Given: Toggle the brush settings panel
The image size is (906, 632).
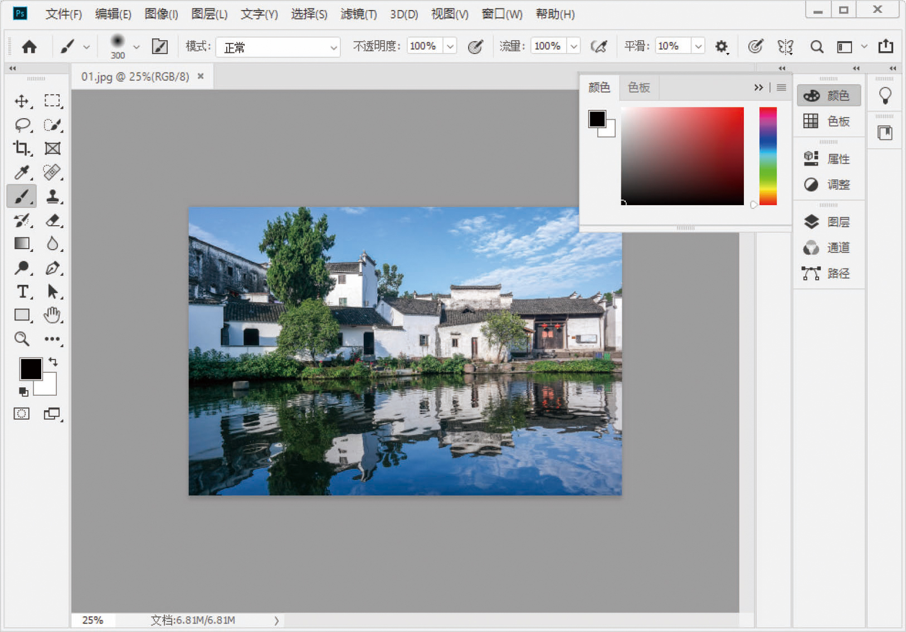Looking at the screenshot, I should coord(160,47).
